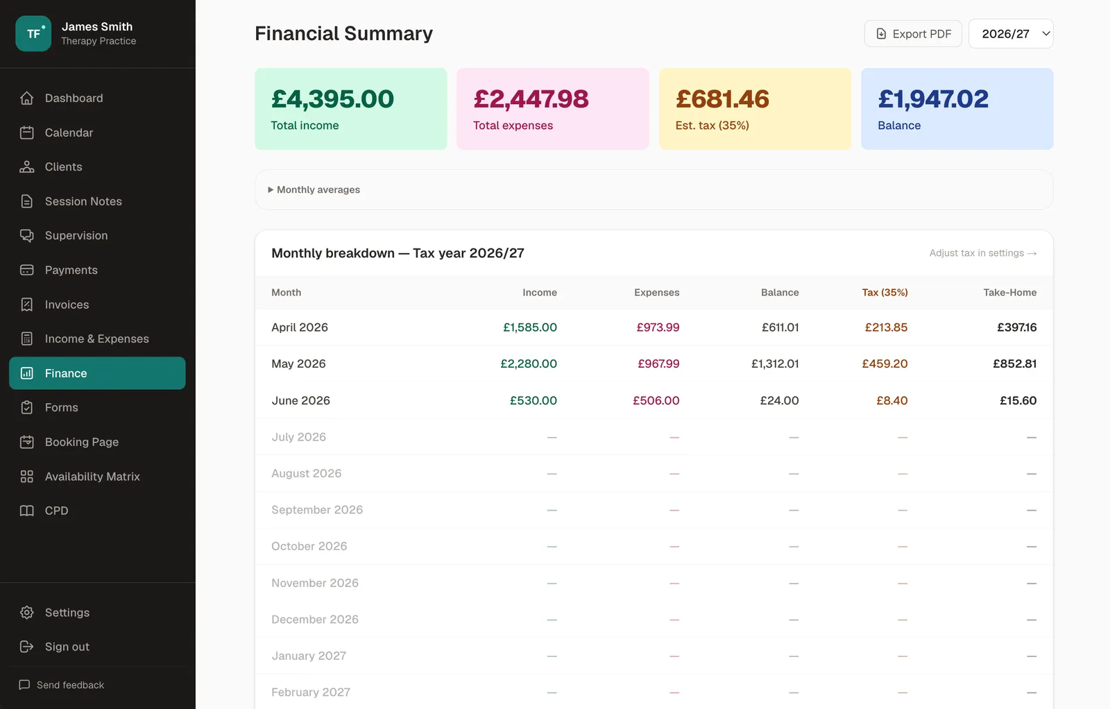Click the Take-Home column header
The height and width of the screenshot is (709, 1110).
1010,293
